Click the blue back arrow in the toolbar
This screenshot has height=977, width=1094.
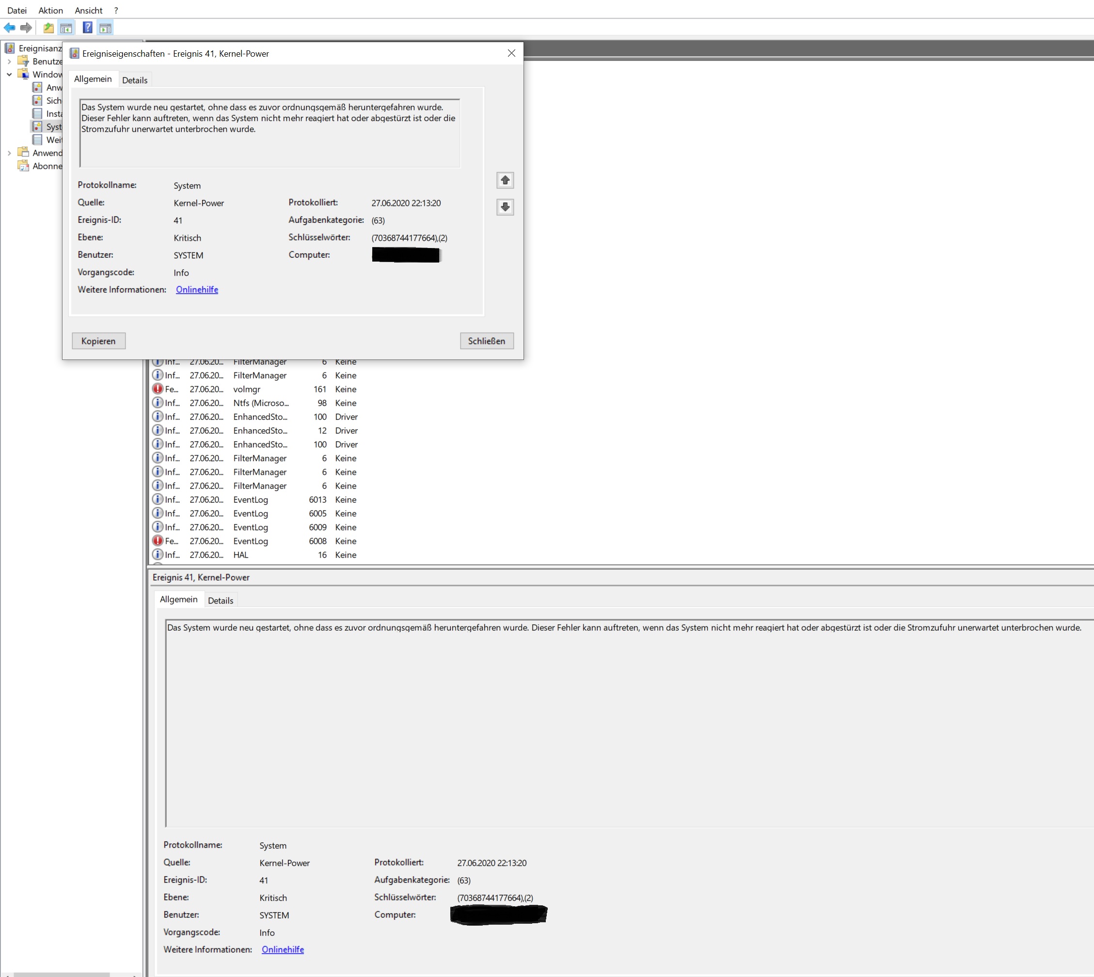pyautogui.click(x=9, y=28)
